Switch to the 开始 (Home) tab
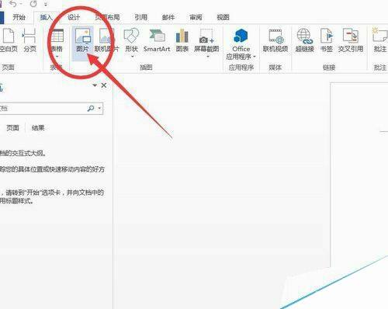This screenshot has height=309, width=388. pyautogui.click(x=19, y=17)
